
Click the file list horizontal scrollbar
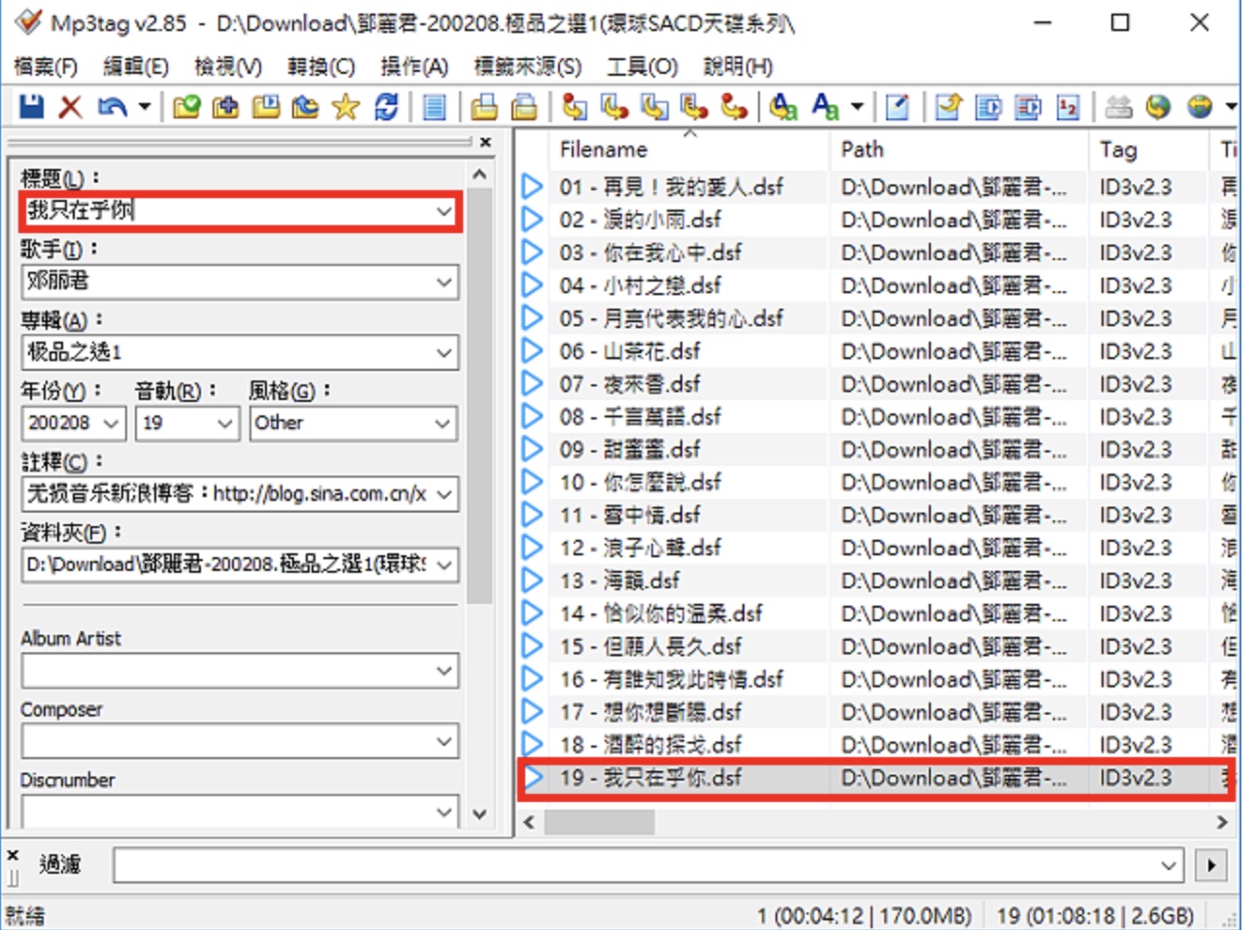click(600, 823)
